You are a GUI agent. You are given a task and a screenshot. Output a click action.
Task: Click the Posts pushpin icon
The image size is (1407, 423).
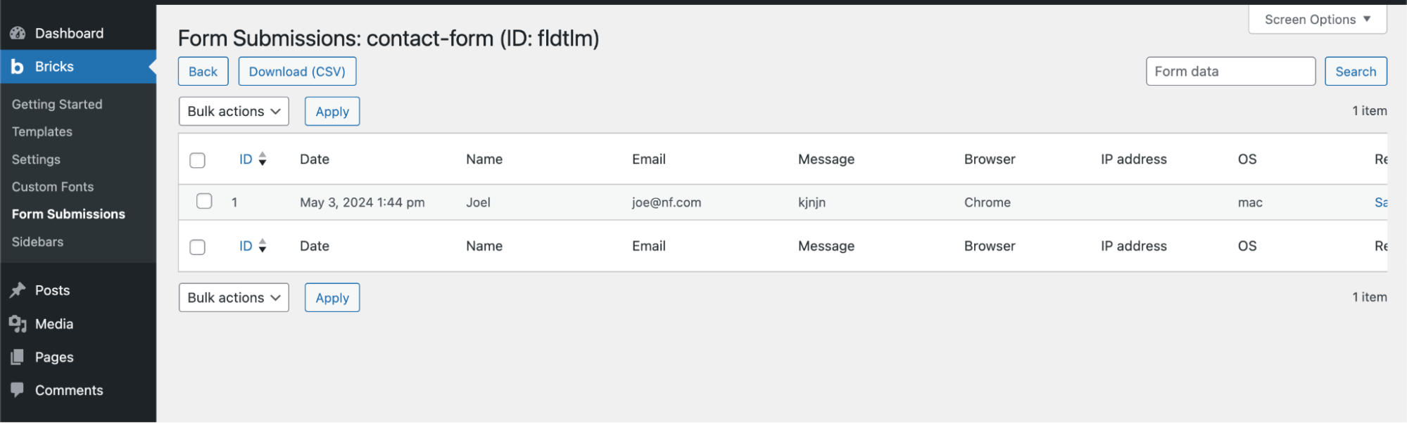18,290
